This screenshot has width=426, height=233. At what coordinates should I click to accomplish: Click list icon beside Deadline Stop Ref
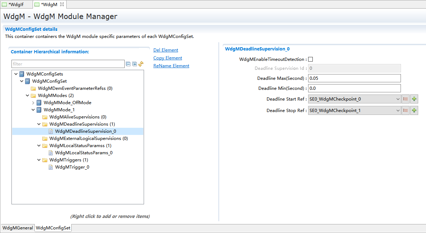(406, 111)
